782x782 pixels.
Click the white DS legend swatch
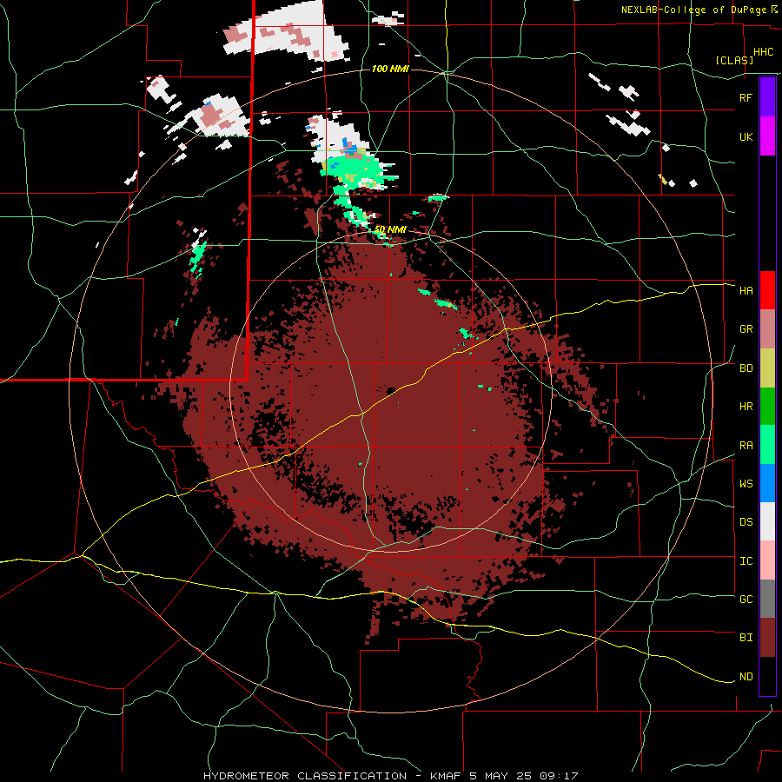[x=767, y=521]
